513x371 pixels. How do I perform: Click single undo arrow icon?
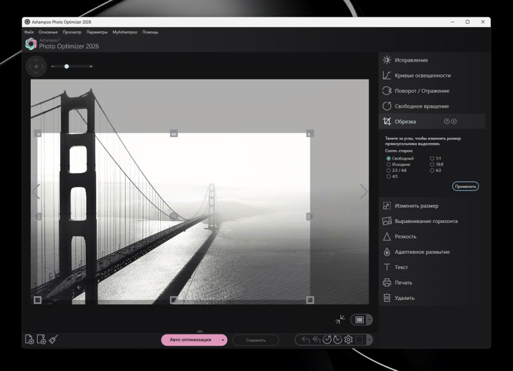306,340
